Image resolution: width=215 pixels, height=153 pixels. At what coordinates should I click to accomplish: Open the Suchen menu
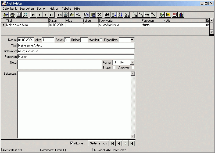tap(42, 9)
